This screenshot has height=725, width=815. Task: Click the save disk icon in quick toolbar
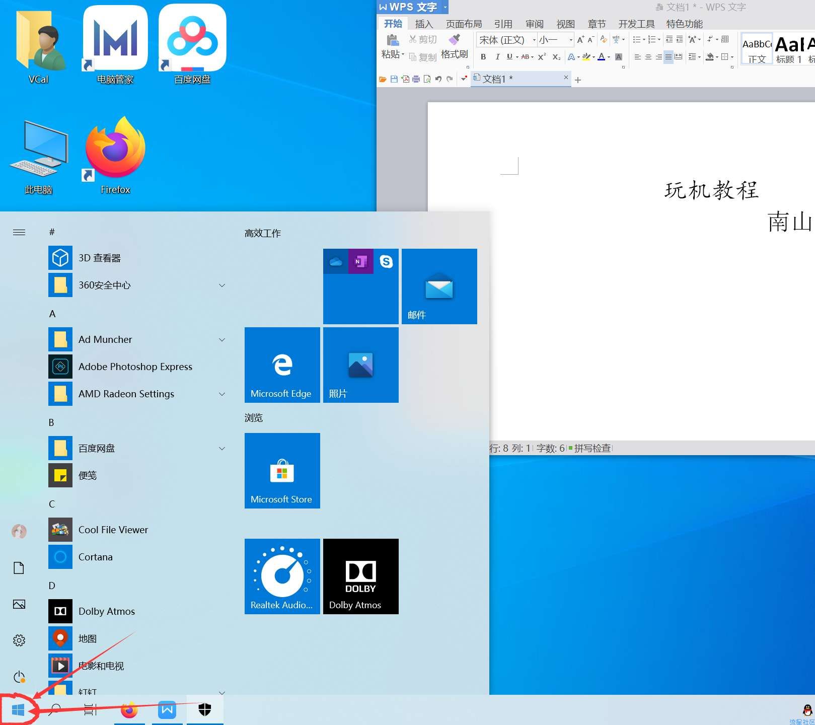tap(394, 79)
